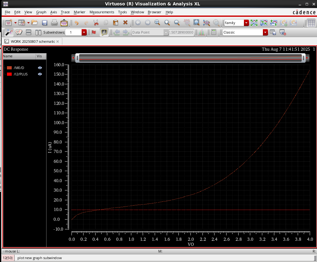Print the graph window
The height and width of the screenshot is (262, 317).
click(x=54, y=23)
